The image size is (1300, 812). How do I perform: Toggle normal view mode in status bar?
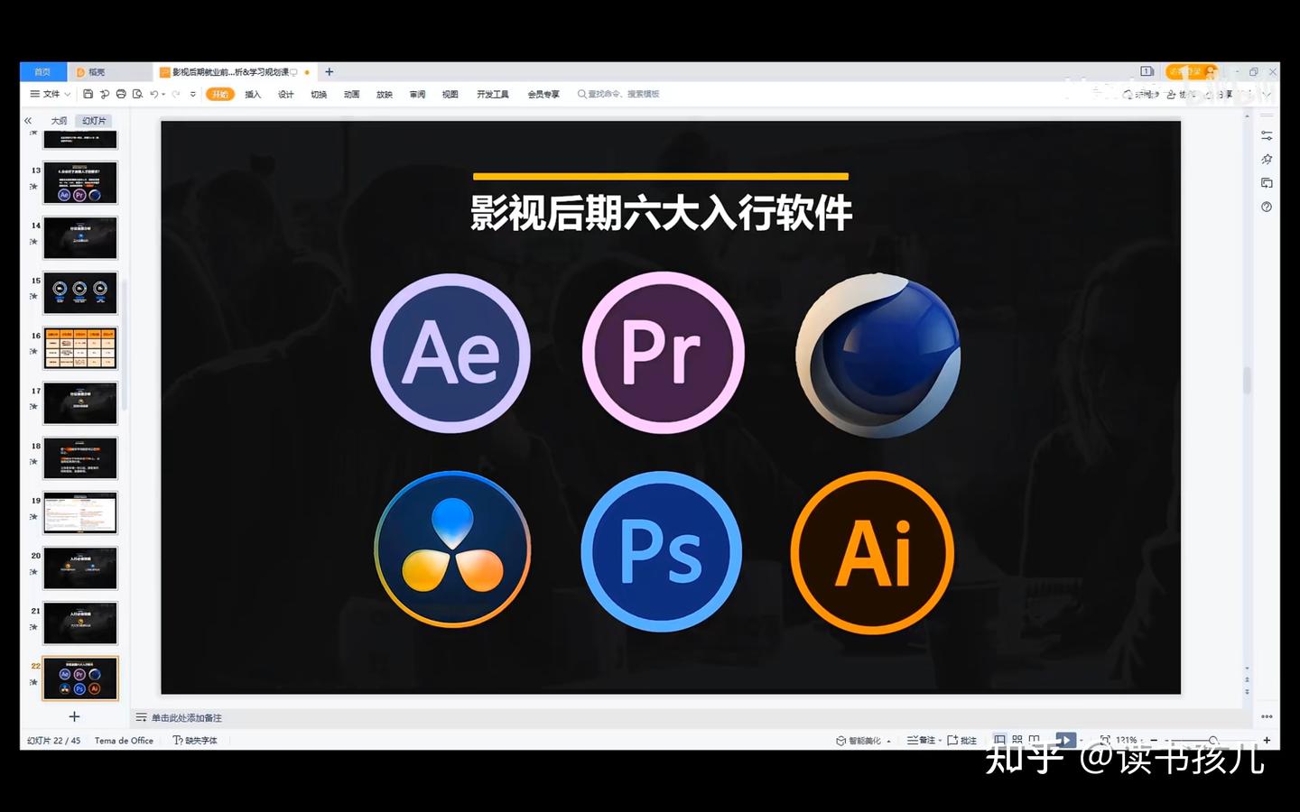999,739
